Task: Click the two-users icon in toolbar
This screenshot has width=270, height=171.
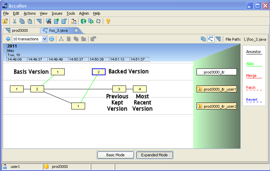Action: click(73, 21)
